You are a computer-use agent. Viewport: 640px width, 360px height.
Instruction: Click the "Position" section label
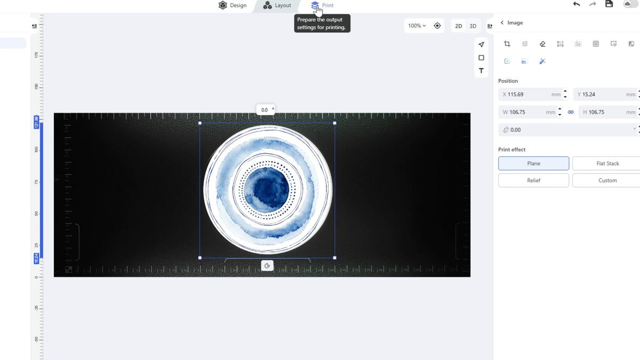coord(508,81)
